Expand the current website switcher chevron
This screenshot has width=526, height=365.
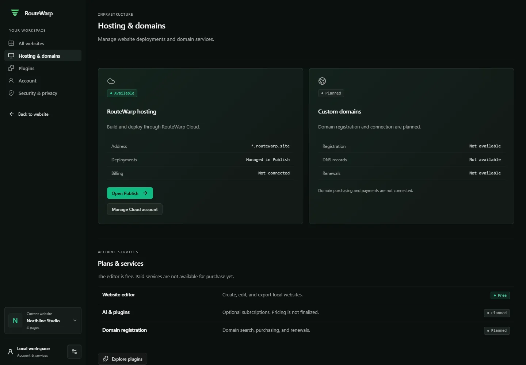[75, 320]
